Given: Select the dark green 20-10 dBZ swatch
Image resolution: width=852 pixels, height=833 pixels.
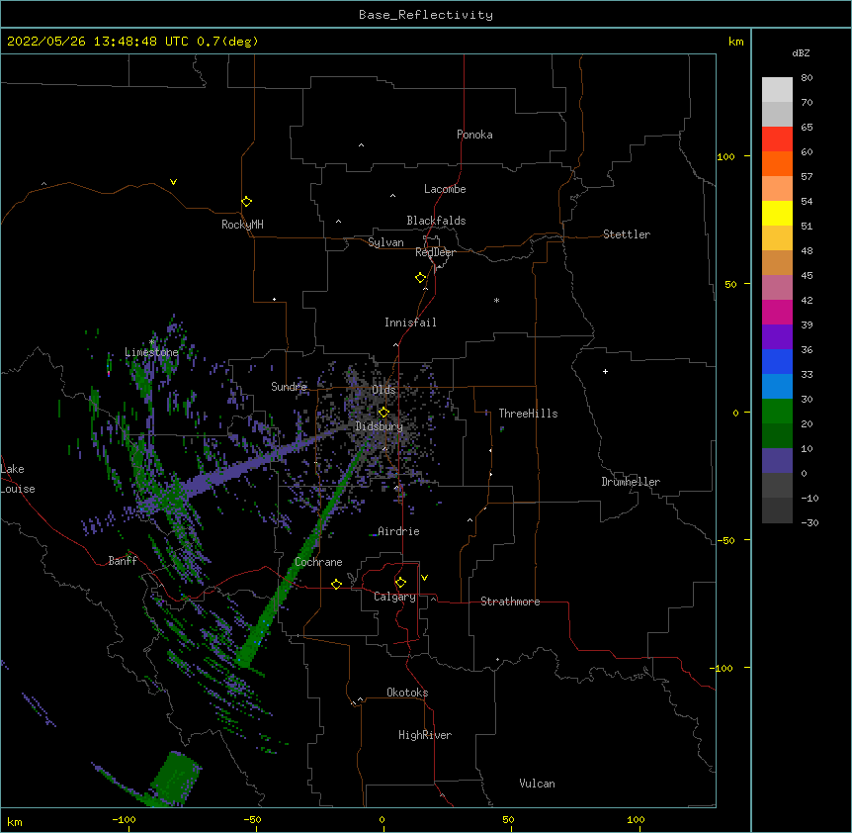Looking at the screenshot, I should click(777, 436).
